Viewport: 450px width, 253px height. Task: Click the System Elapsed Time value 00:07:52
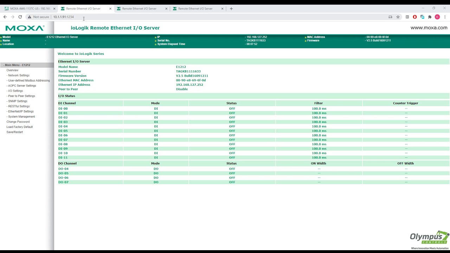(x=252, y=44)
